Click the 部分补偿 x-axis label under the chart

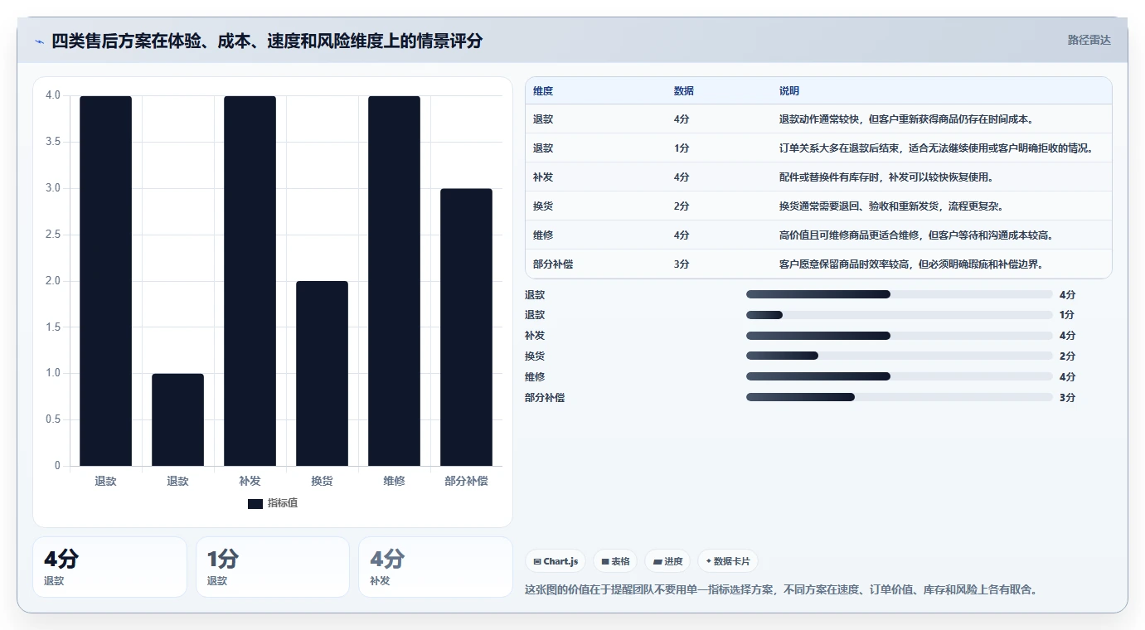click(x=466, y=481)
